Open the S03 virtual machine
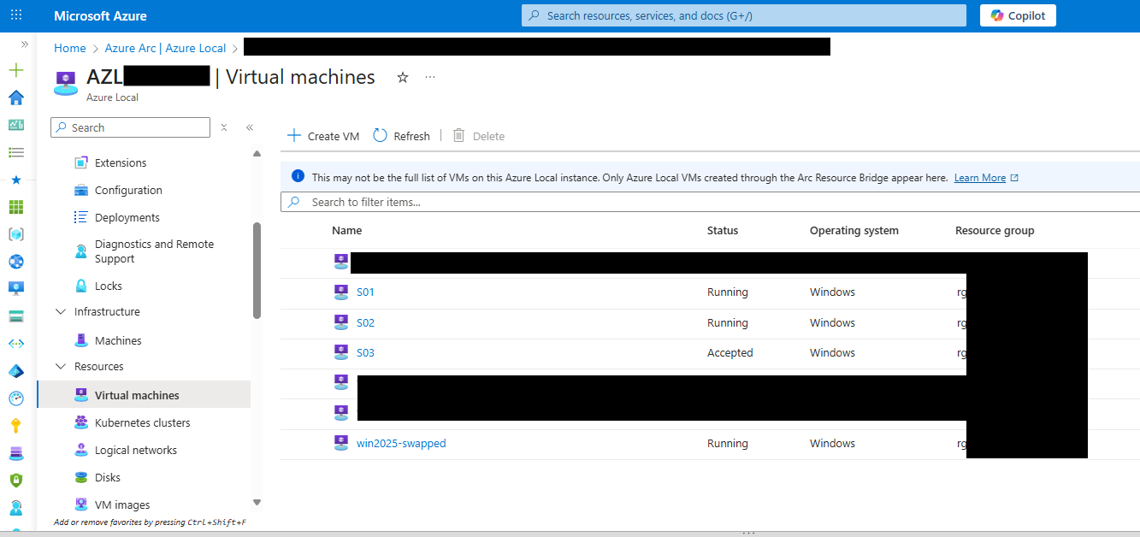This screenshot has height=537, width=1140. point(365,353)
